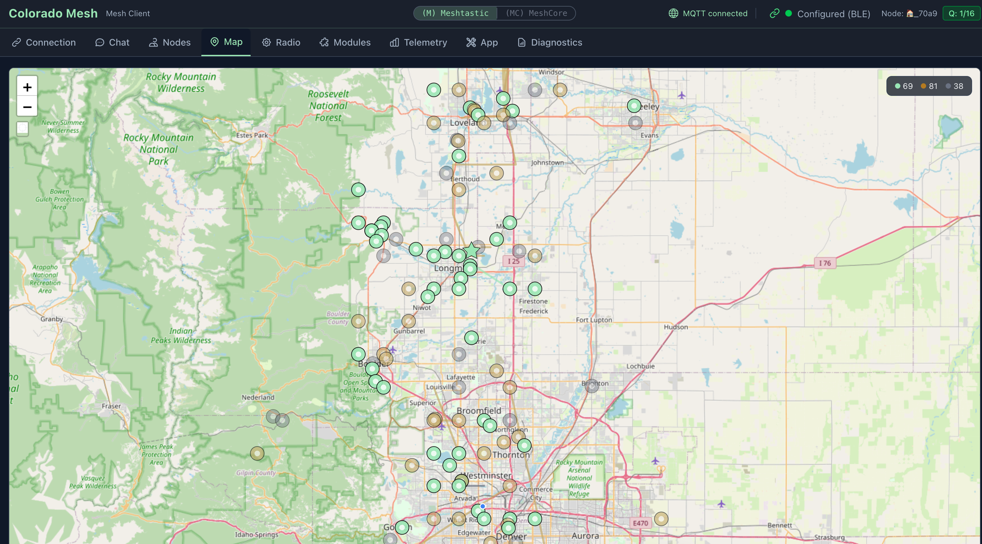The height and width of the screenshot is (544, 982).
Task: Click the chain link icon near Configured
Action: 774,14
